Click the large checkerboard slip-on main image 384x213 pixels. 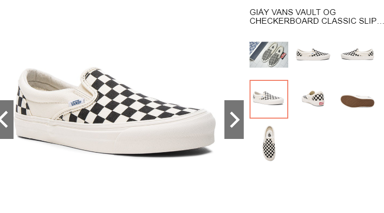(x=115, y=111)
